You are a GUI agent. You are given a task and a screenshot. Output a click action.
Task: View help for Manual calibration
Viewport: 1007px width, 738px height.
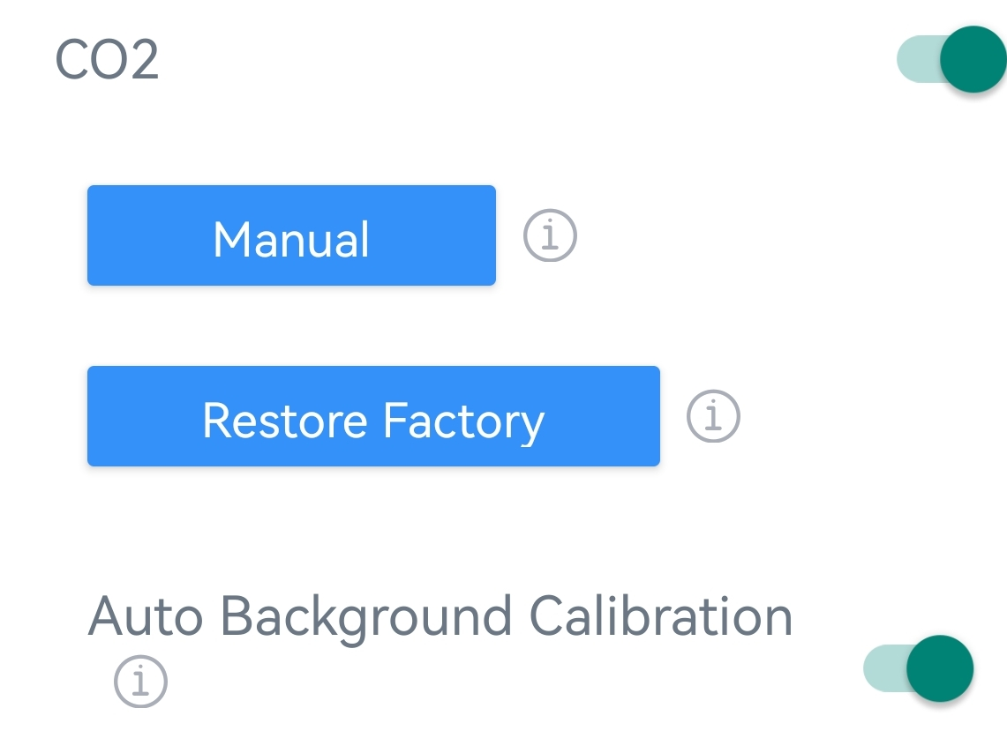(x=550, y=235)
